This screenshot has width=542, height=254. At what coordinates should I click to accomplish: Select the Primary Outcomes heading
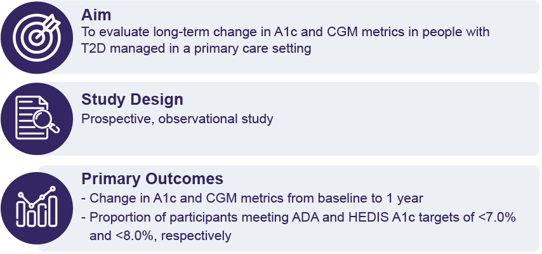[152, 178]
